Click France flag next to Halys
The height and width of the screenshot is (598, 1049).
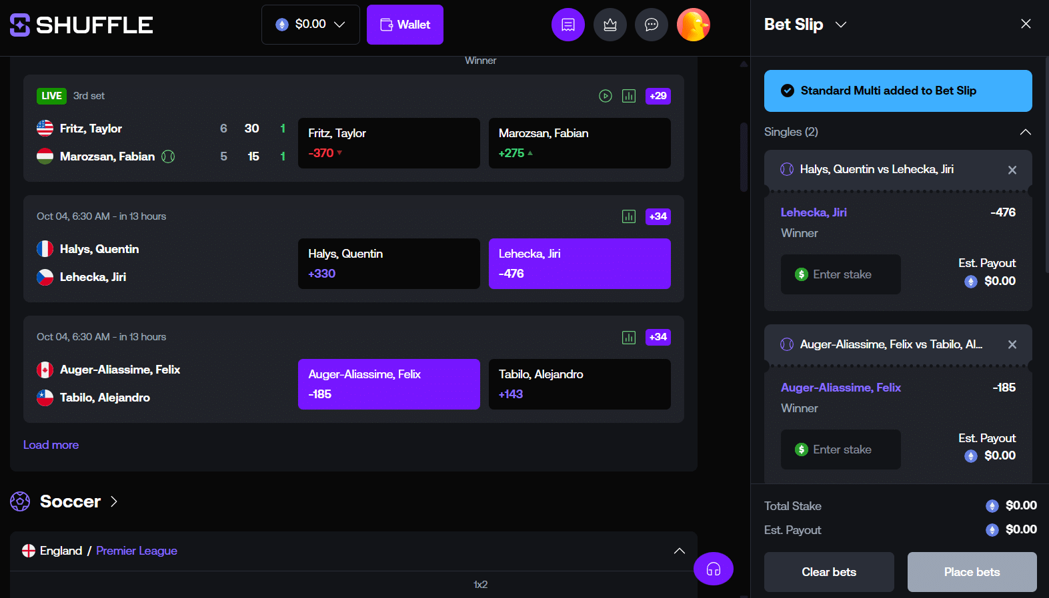[x=45, y=249]
